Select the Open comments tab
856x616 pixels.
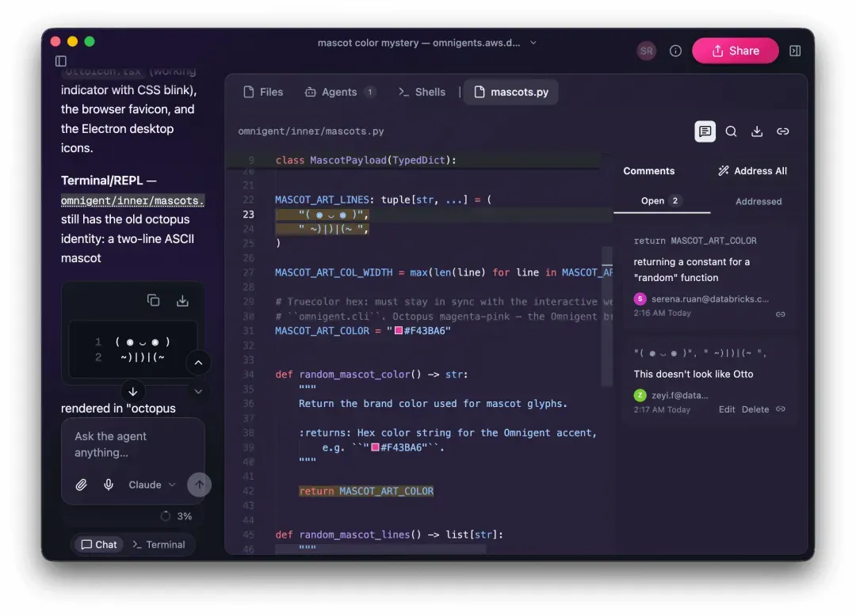point(661,201)
